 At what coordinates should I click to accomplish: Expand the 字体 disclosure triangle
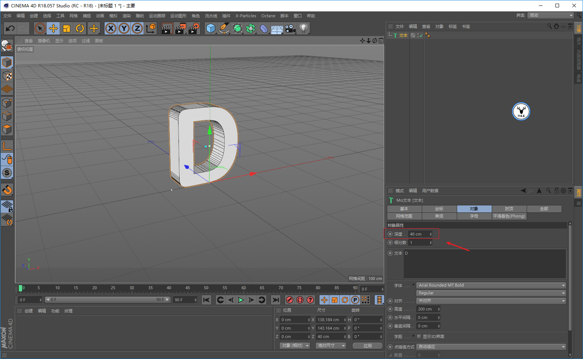tap(413, 285)
